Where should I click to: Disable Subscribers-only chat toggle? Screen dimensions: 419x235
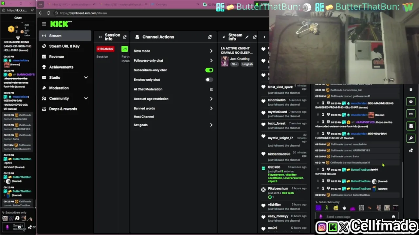(x=209, y=70)
